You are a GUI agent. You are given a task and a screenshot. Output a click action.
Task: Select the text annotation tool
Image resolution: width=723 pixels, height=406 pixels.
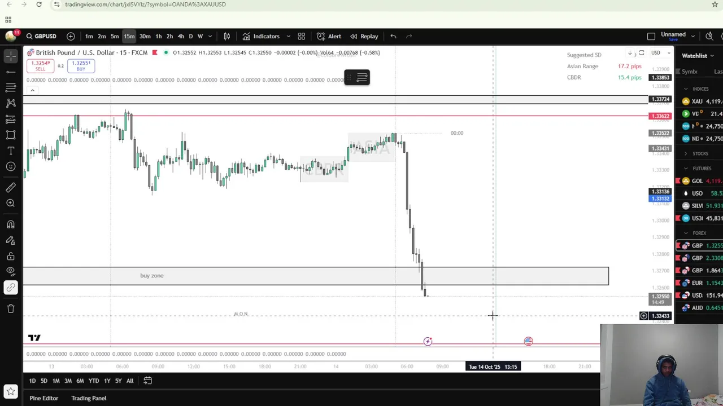pyautogui.click(x=11, y=151)
